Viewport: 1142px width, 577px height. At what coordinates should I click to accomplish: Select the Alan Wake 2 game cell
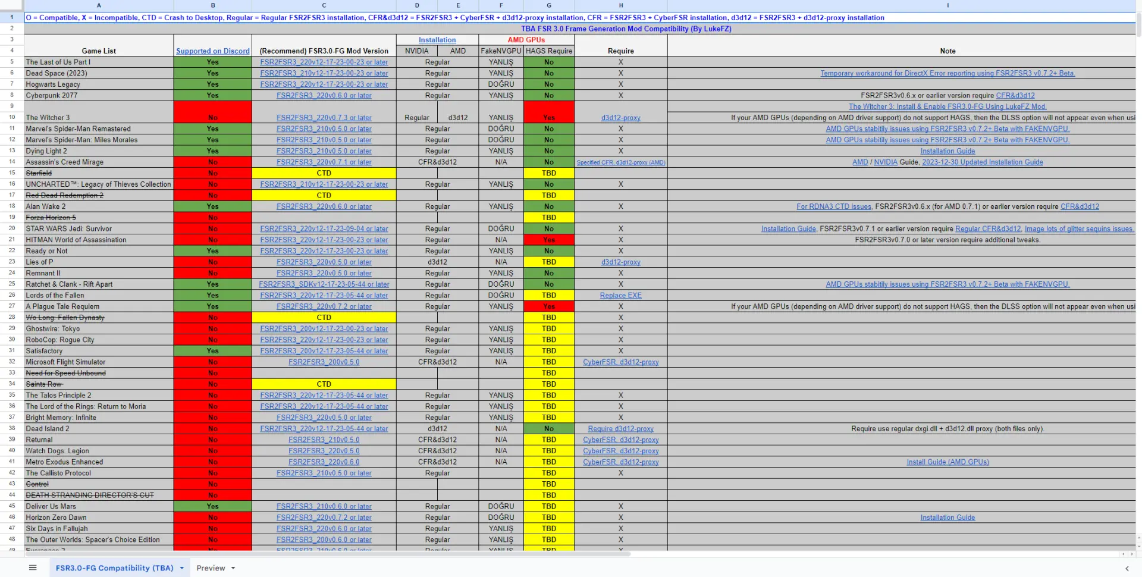[x=99, y=206]
